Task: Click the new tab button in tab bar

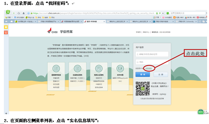Action: click(200, 21)
